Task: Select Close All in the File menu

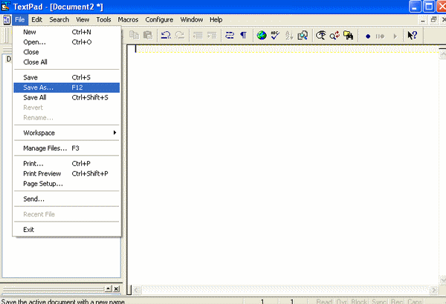Action: (x=67, y=62)
